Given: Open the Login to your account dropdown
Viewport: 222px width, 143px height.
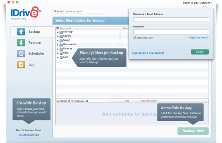Looking at the screenshot, I should [x=197, y=3].
